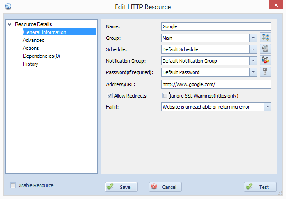Go to Dependencies(0) section
This screenshot has width=286, height=199.
click(41, 56)
